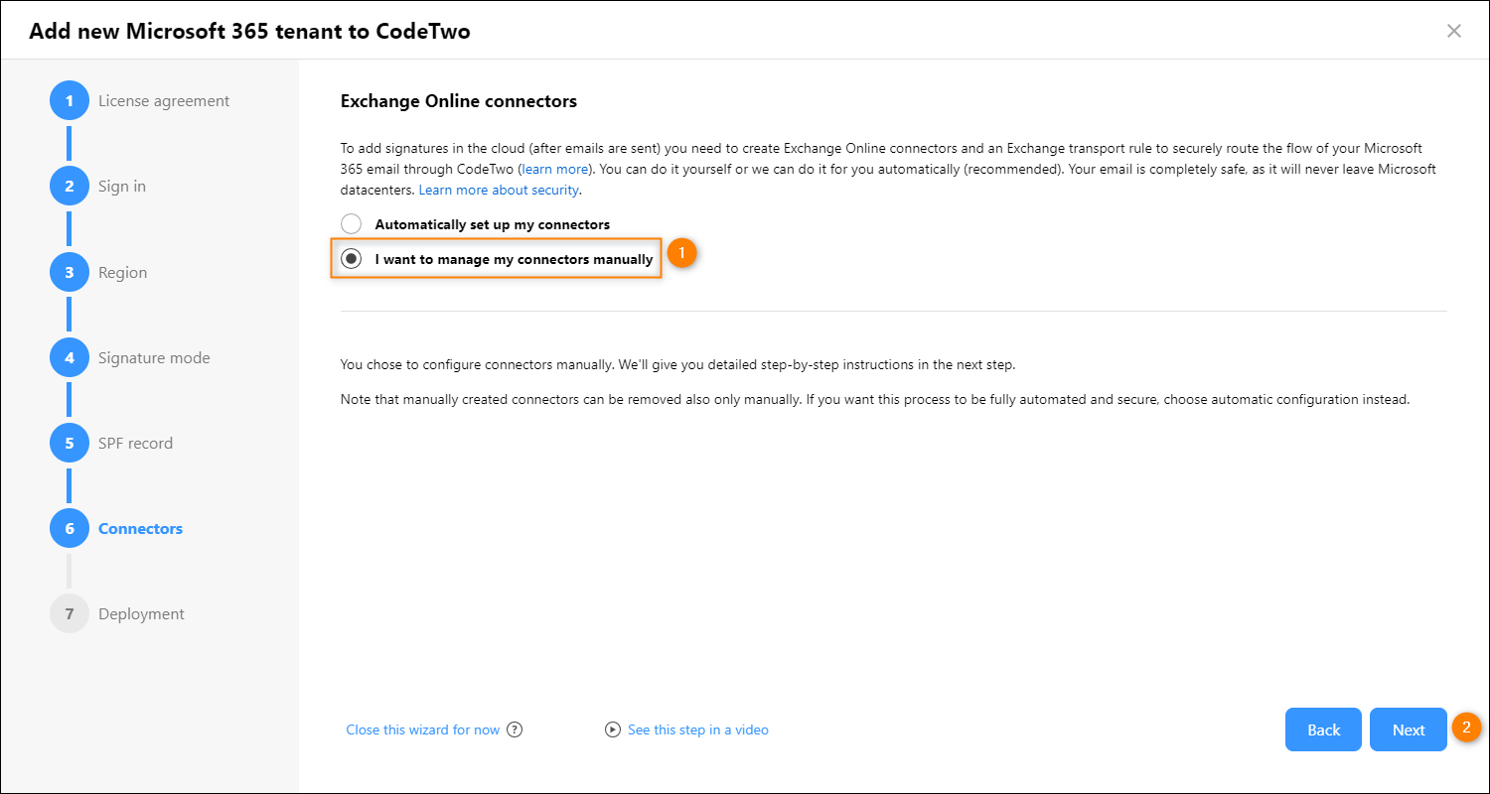The width and height of the screenshot is (1490, 794).
Task: Select step 7 number circle icon
Action: coord(70,613)
